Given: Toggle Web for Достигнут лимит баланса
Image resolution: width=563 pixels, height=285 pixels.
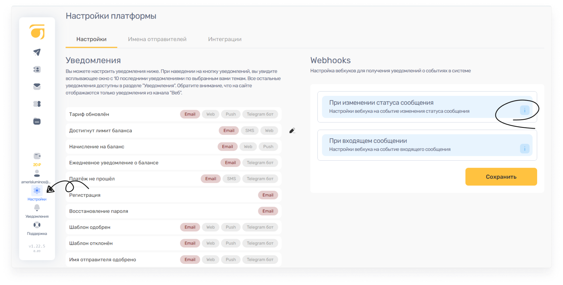Looking at the screenshot, I should tap(269, 130).
